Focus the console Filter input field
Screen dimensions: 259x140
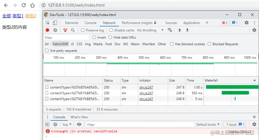point(140,125)
